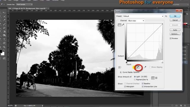The image size is (190, 107).
Task: Open the Window menu
Action: pyautogui.click(x=55, y=1)
